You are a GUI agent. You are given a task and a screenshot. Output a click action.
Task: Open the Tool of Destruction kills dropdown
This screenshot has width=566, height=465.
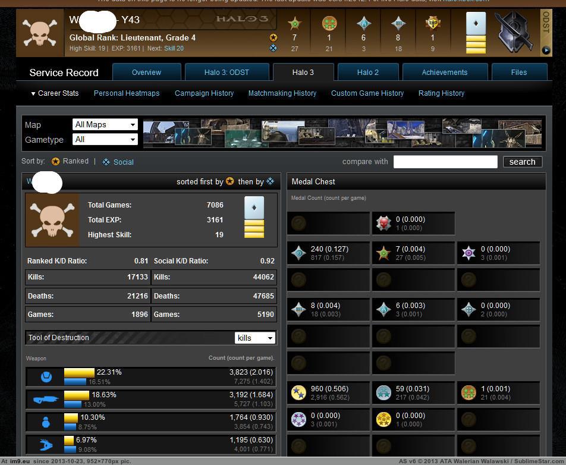[255, 338]
